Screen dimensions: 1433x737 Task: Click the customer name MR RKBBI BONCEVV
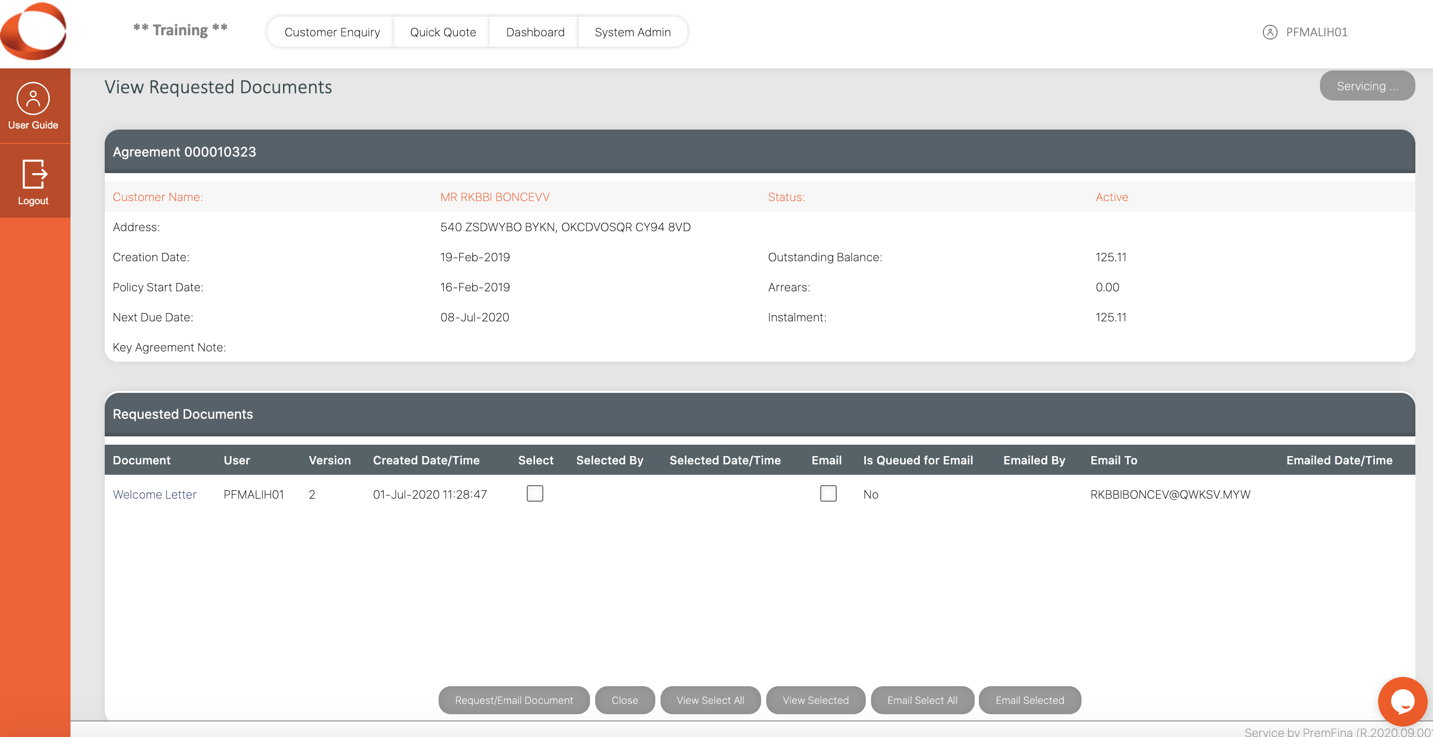tap(495, 197)
